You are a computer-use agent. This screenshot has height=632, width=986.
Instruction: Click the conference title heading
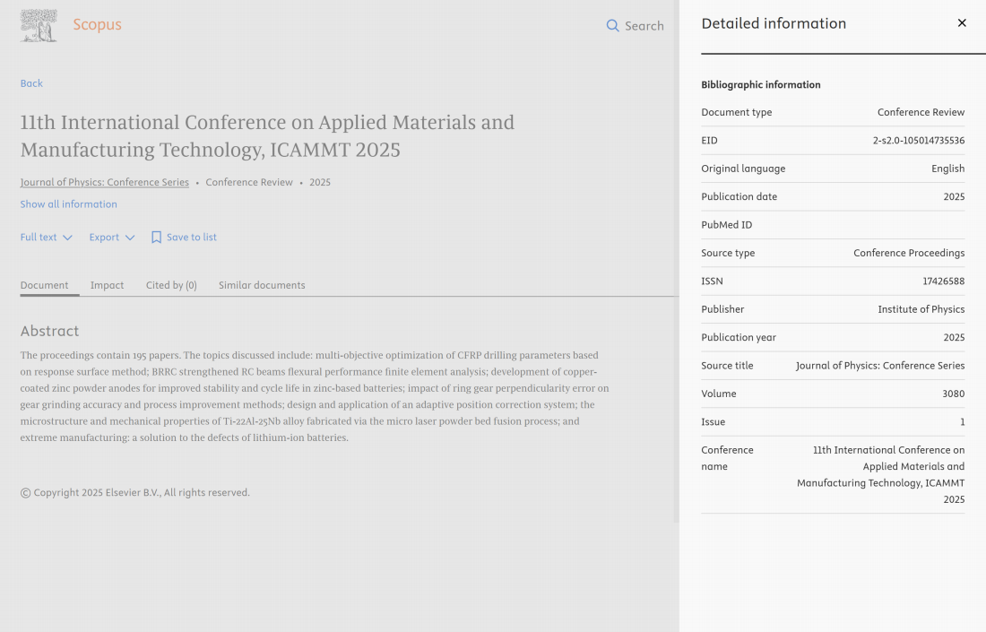267,135
